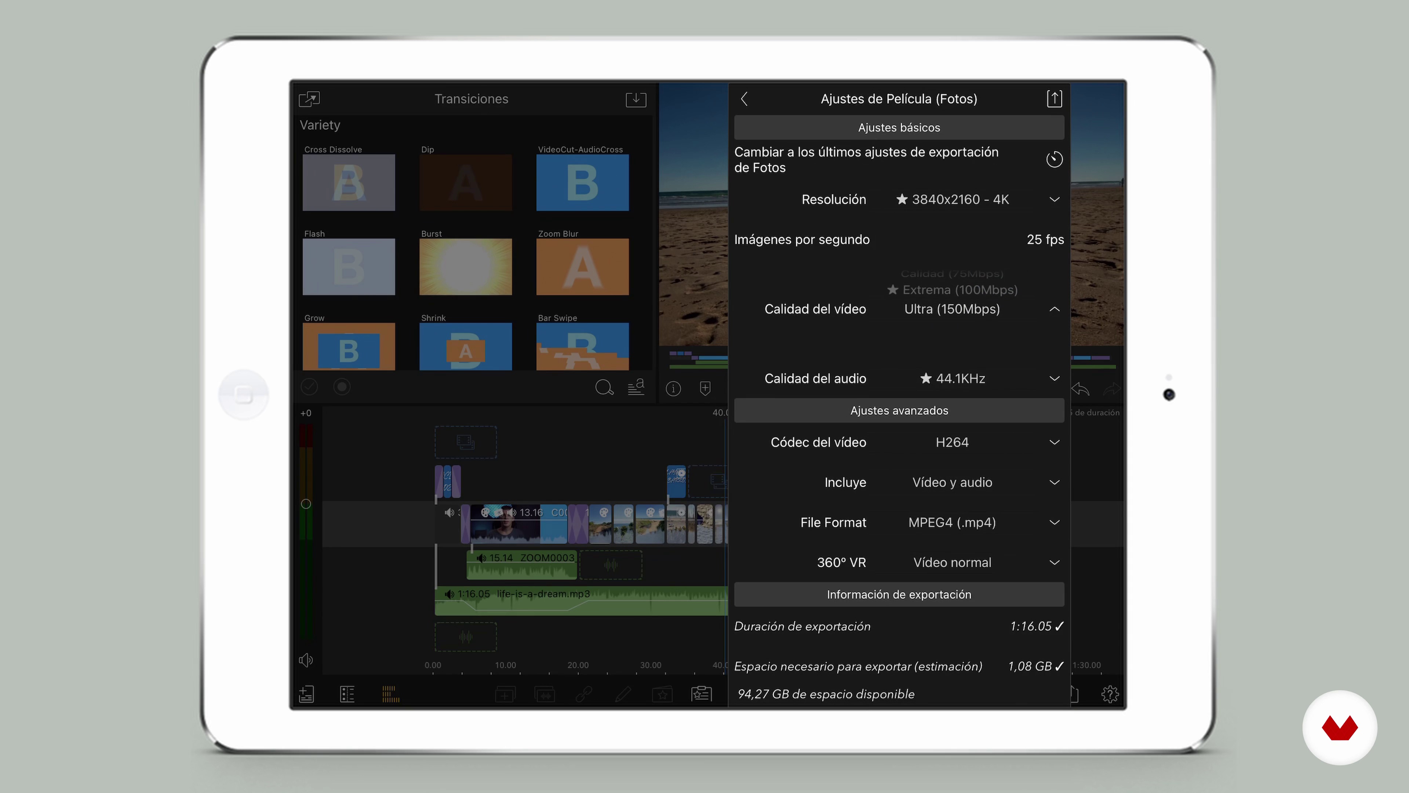
Task: Expand the 360° VR dropdown arrow
Action: coord(1054,562)
